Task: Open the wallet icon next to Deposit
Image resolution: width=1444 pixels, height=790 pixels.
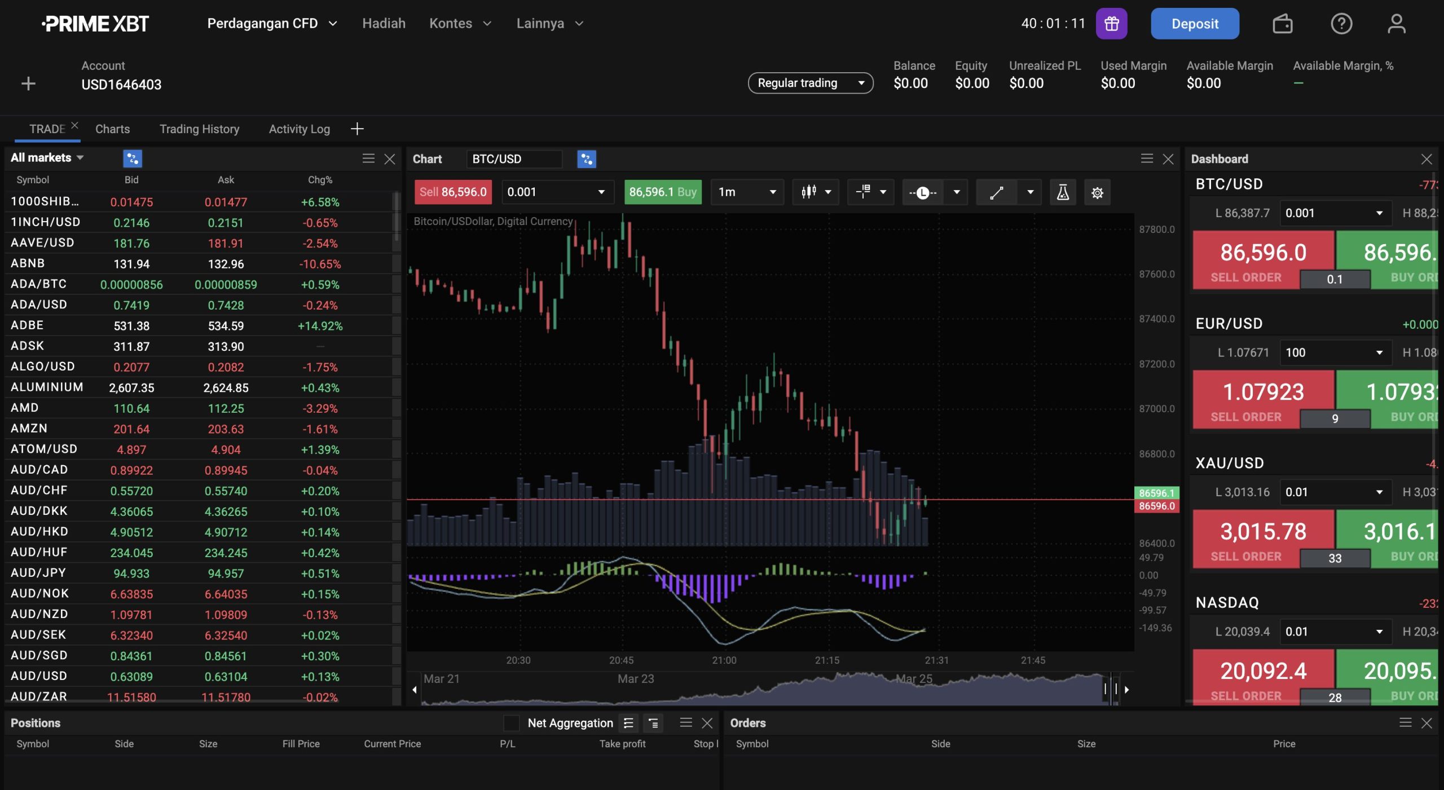Action: click(1283, 23)
